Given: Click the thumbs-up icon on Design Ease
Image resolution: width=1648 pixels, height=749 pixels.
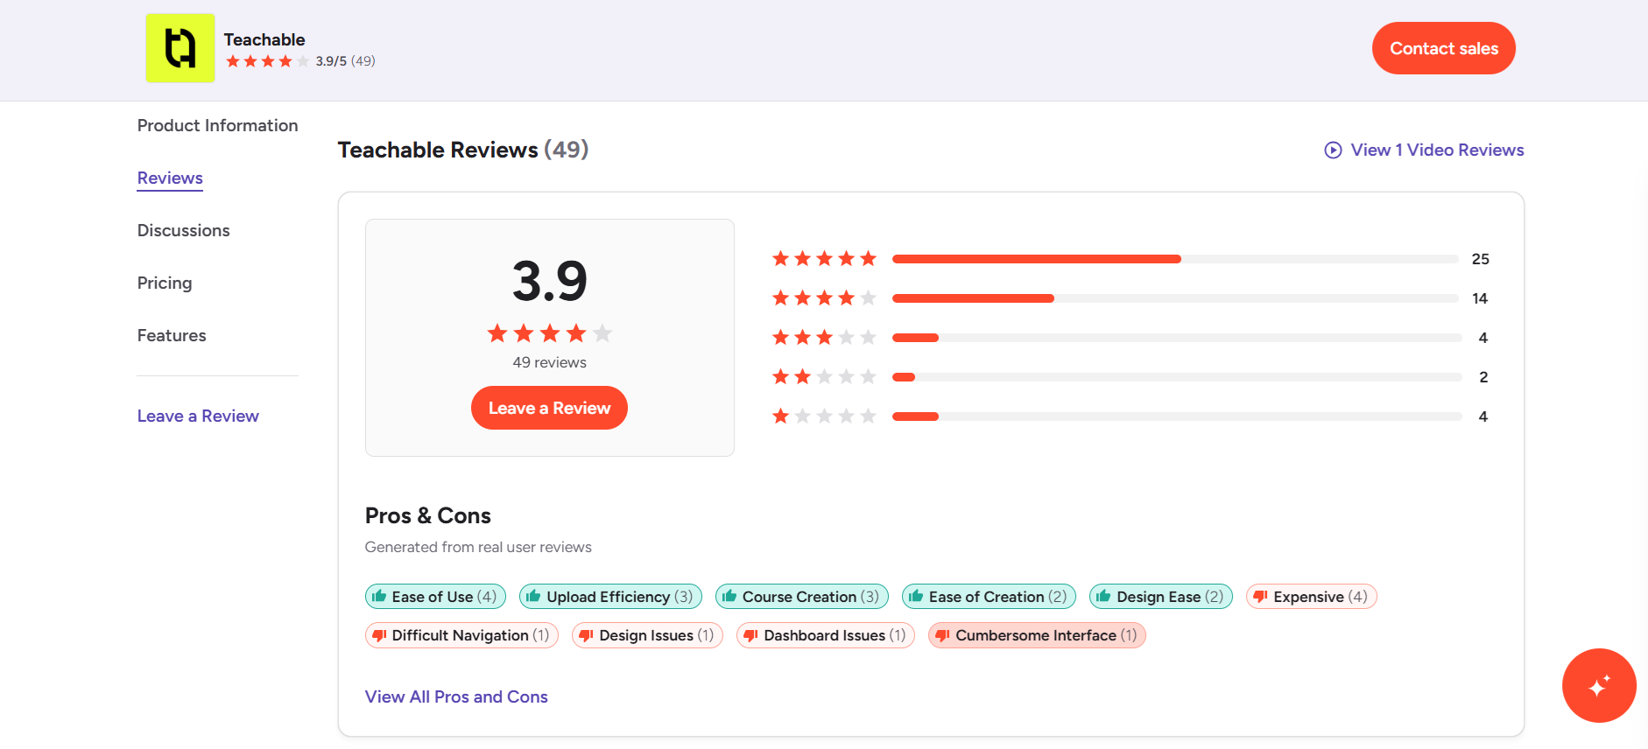Looking at the screenshot, I should (x=1103, y=597).
